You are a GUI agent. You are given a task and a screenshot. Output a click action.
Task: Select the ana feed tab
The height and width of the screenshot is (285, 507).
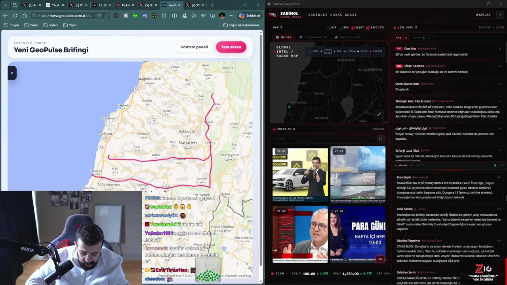[x=398, y=38]
